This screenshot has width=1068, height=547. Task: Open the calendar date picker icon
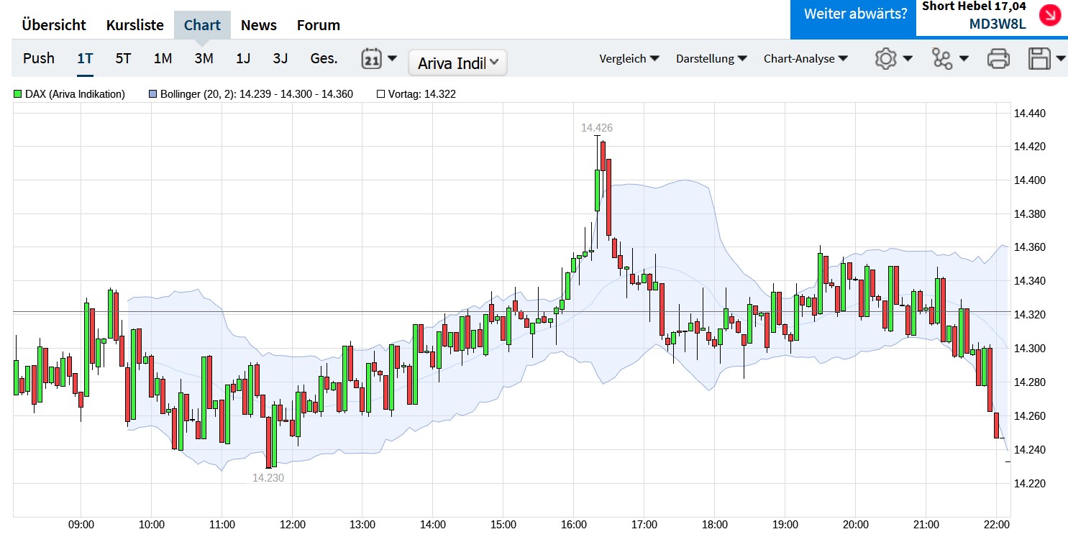click(373, 58)
